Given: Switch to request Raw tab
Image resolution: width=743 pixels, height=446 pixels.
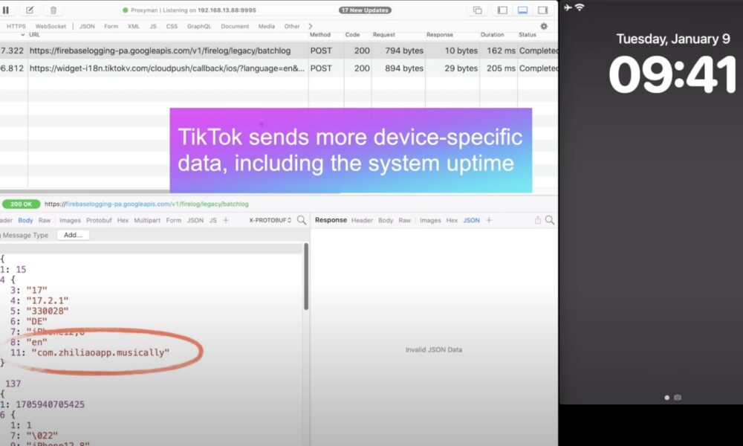Looking at the screenshot, I should (45, 220).
